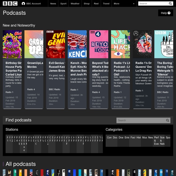Open Evil Genius with Russell Kane artwork
This screenshot has width=176, height=176.
[x=55, y=44]
